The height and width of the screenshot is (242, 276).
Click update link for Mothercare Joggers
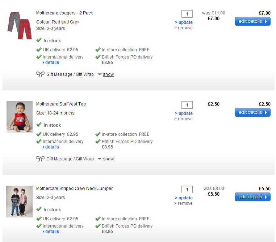click(184, 22)
